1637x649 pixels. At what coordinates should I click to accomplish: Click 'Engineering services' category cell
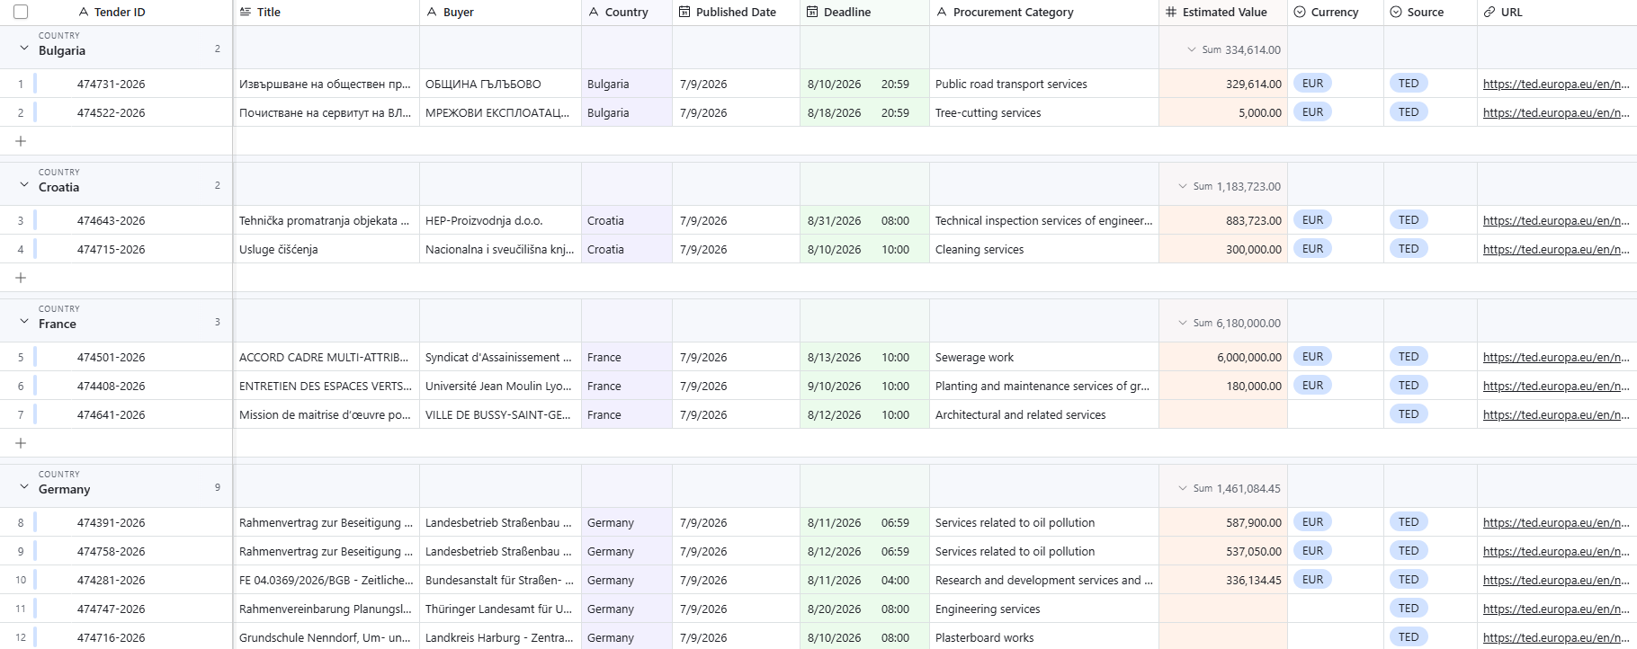[1044, 609]
